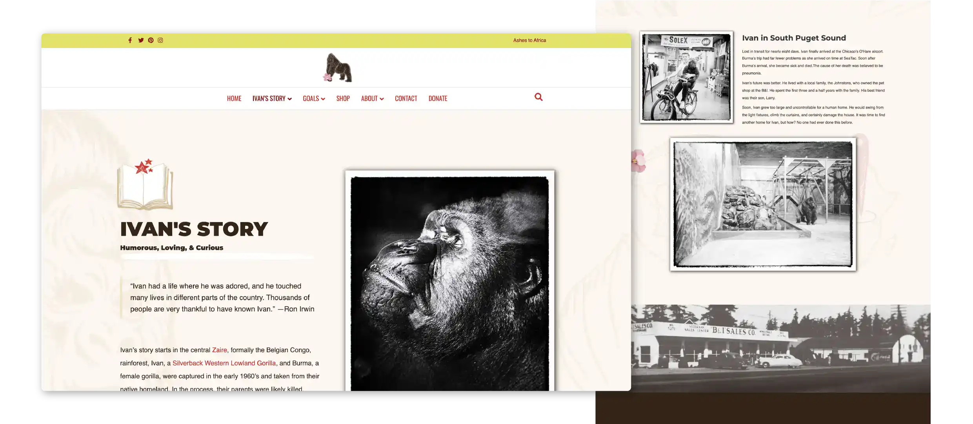Expand the Goals dropdown menu
The image size is (973, 424).
point(314,98)
